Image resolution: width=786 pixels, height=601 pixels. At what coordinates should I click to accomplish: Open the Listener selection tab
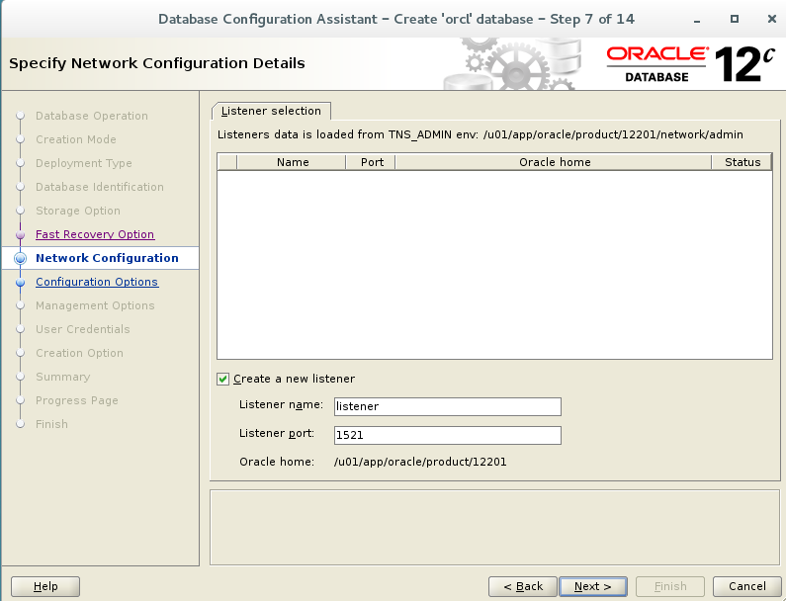[x=271, y=111]
